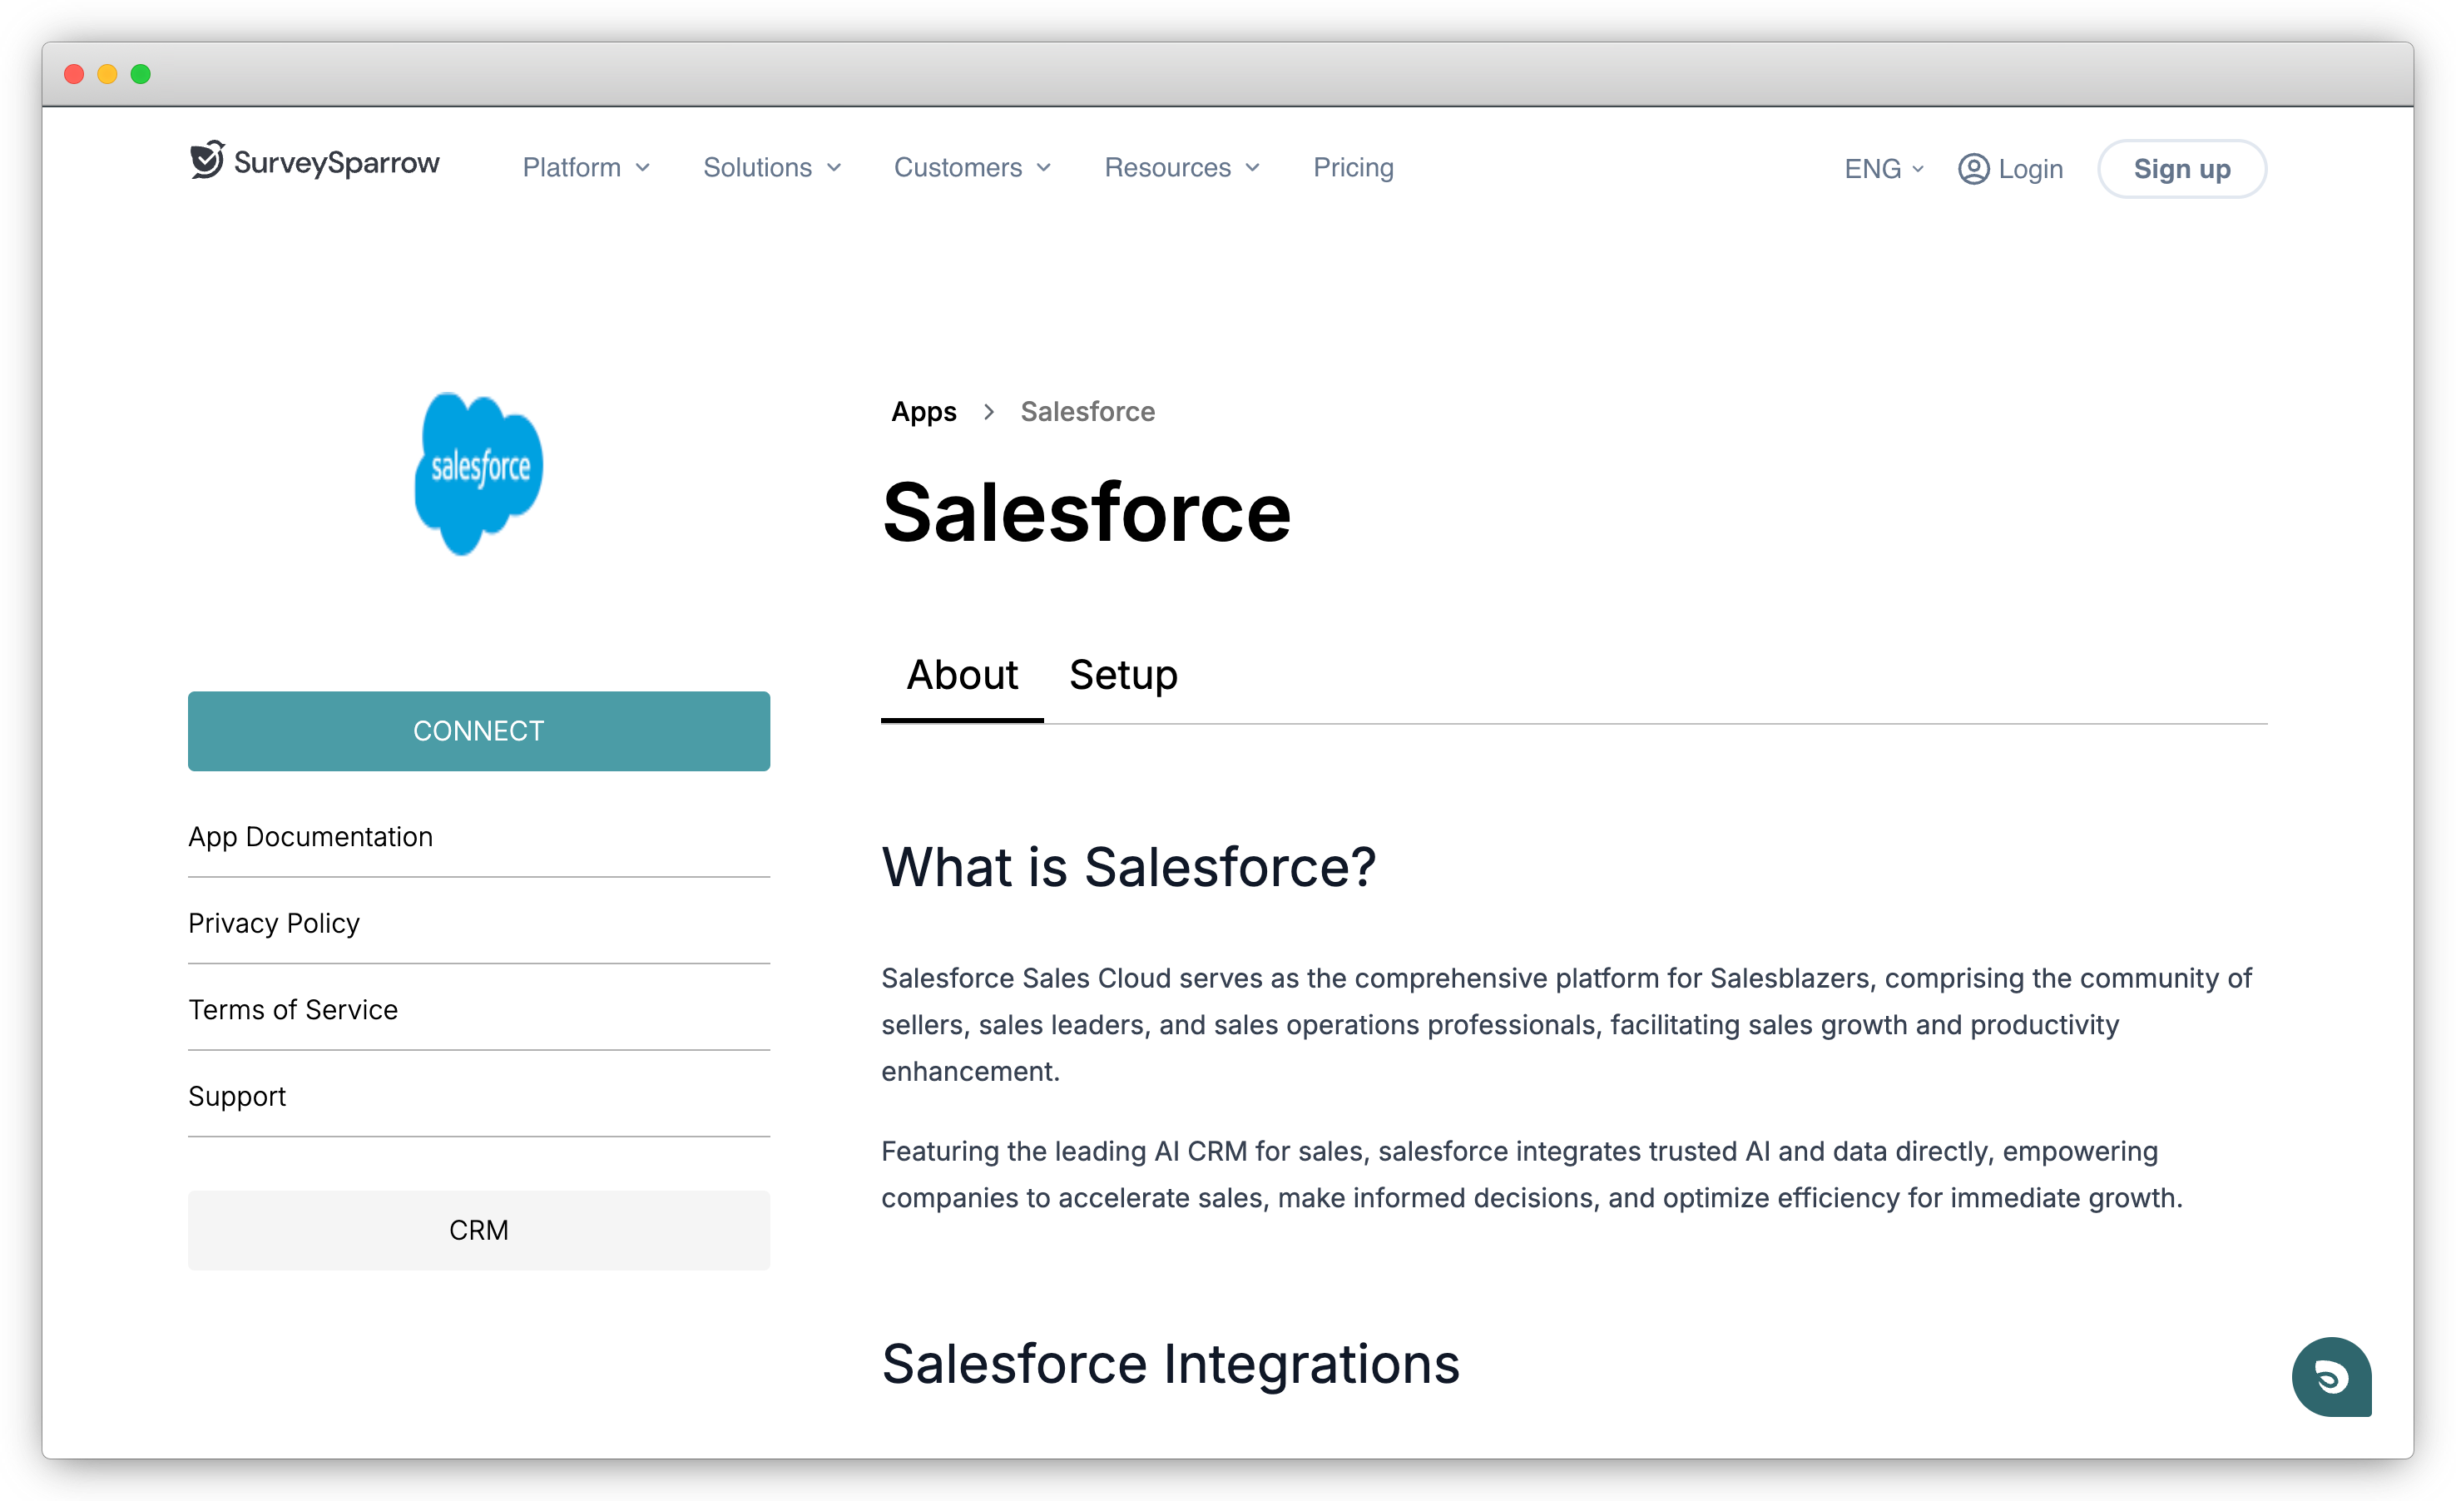Open the chat widget bubble
This screenshot has width=2456, height=1501.
2331,1379
